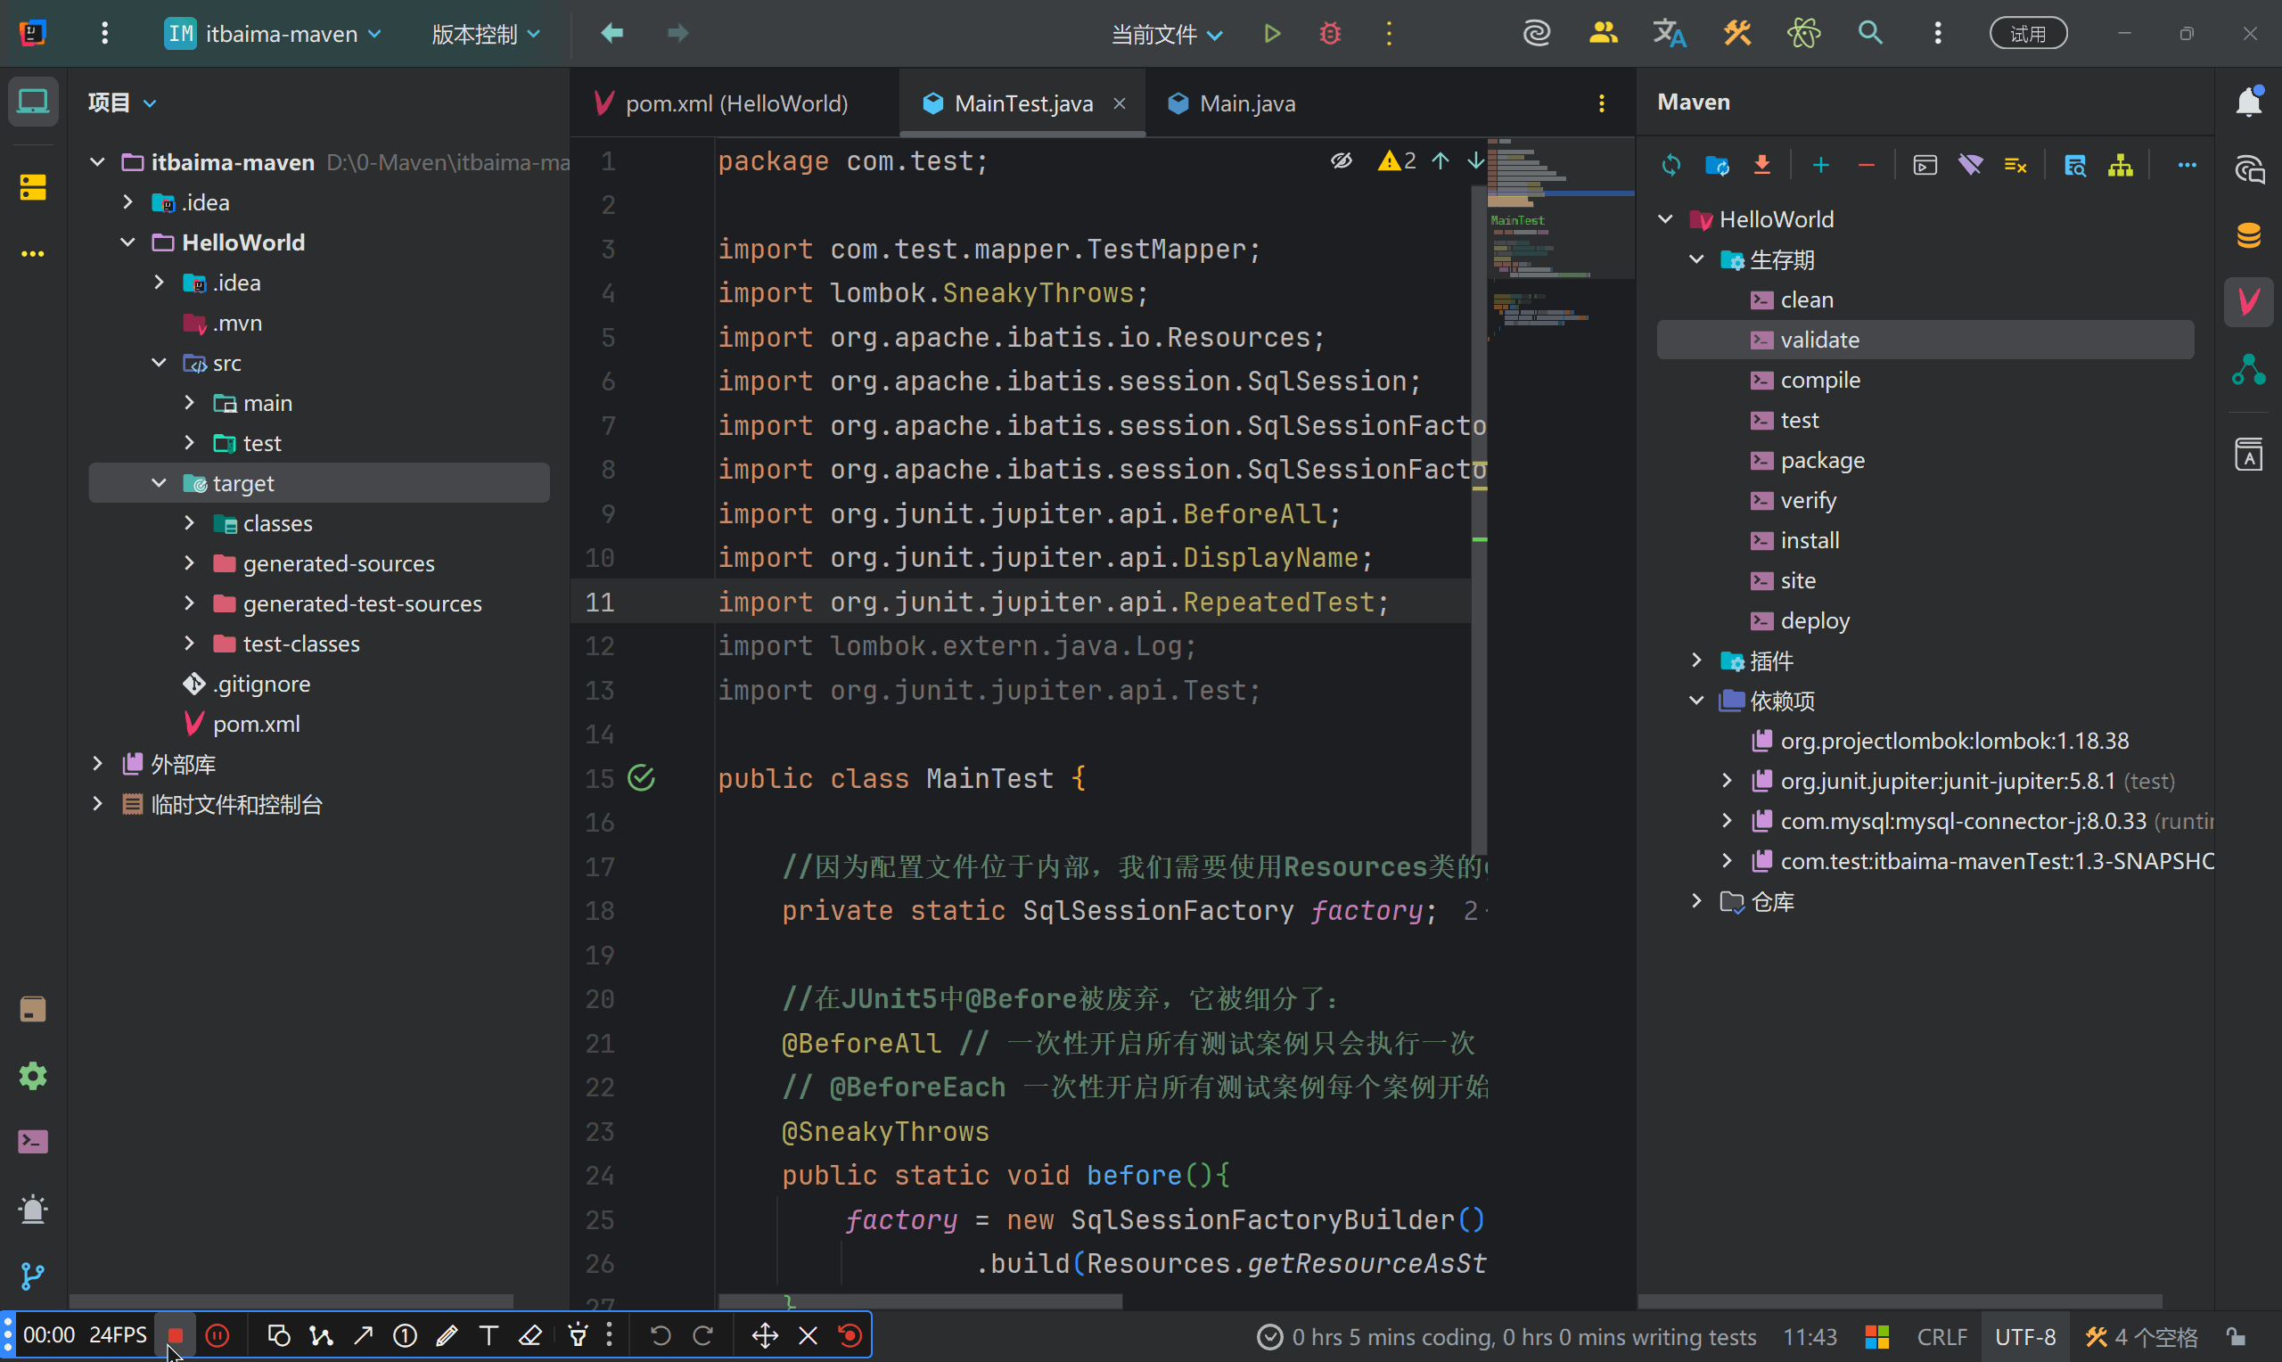Open the itbaima-maven project dropdown
The height and width of the screenshot is (1362, 2282).
pyautogui.click(x=273, y=34)
